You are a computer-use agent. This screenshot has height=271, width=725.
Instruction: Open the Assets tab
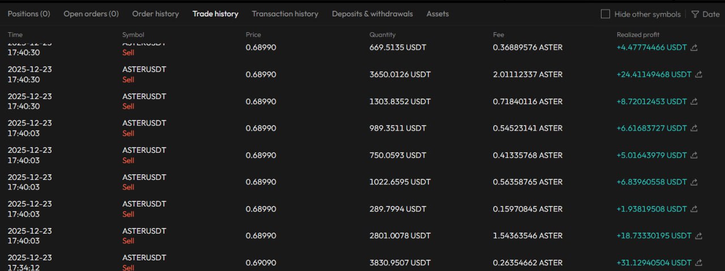437,14
